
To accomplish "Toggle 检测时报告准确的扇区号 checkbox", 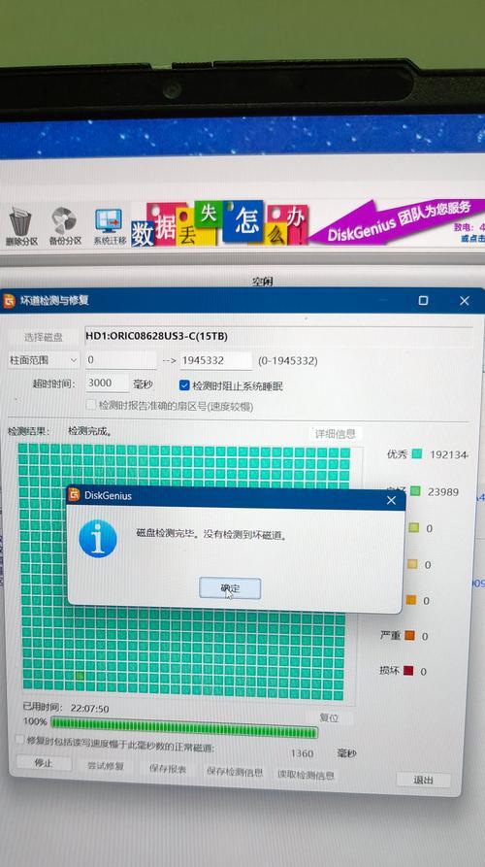I will [92, 405].
